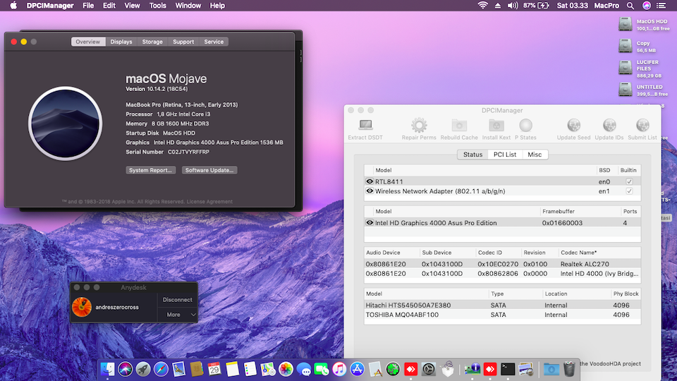This screenshot has height=381, width=677.
Task: Open the Window menu in menu bar
Action: point(188,6)
